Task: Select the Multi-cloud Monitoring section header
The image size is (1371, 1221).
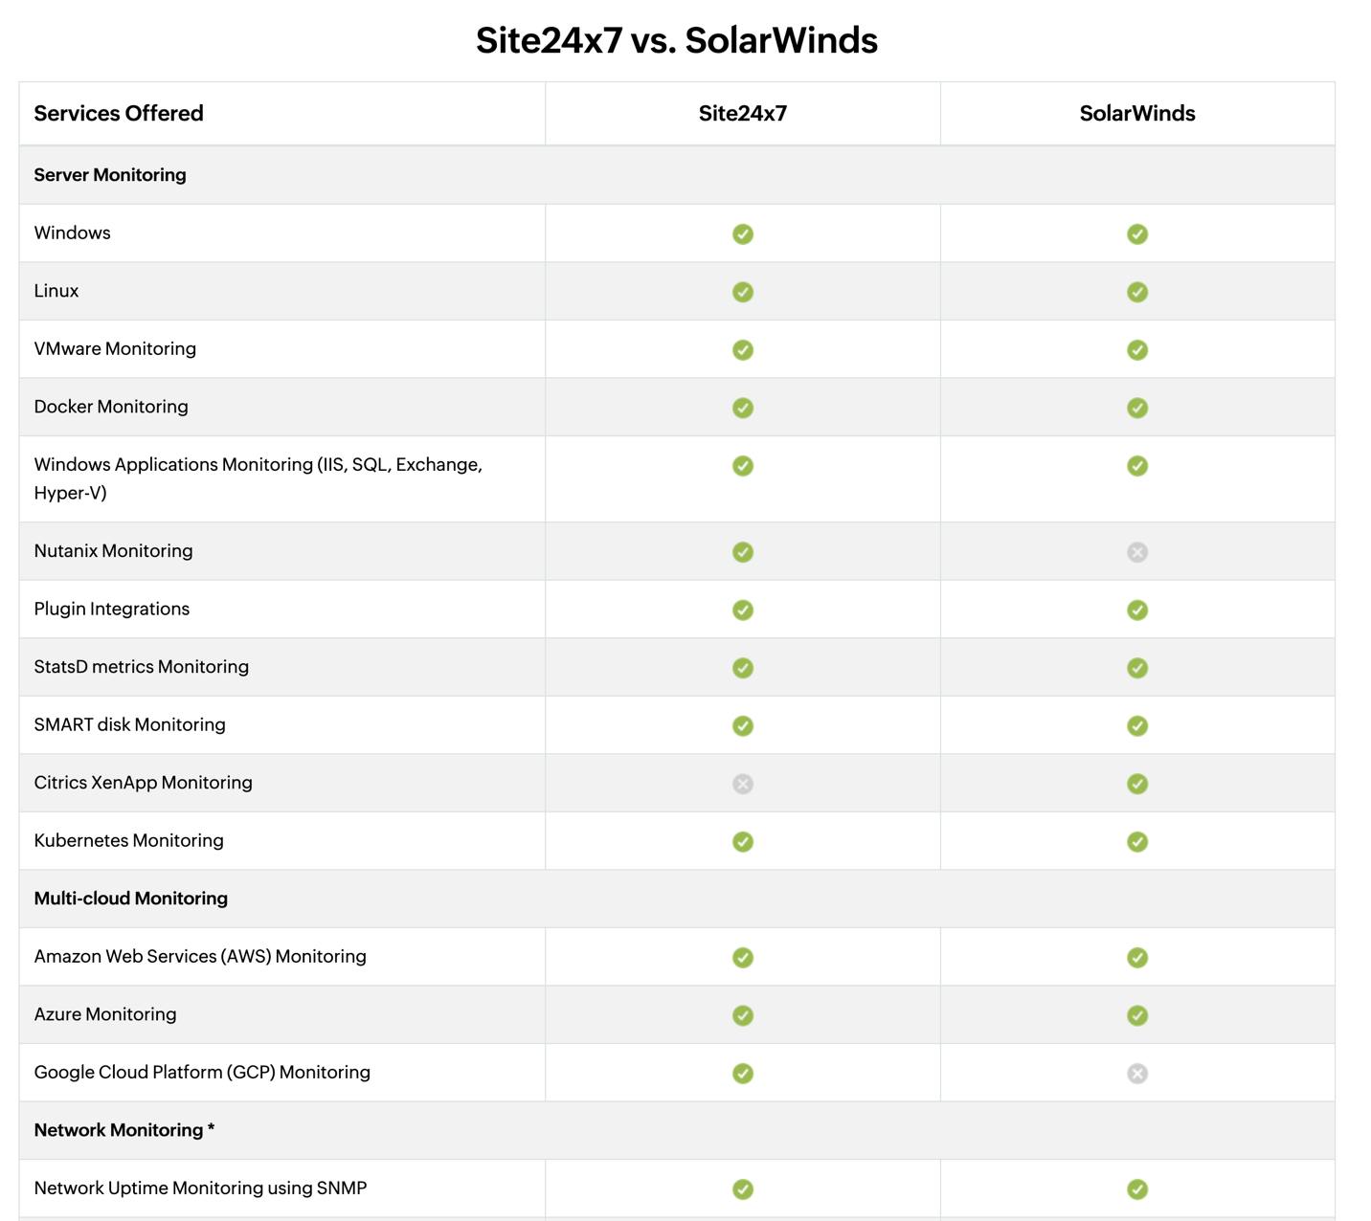Action: pyautogui.click(x=131, y=899)
